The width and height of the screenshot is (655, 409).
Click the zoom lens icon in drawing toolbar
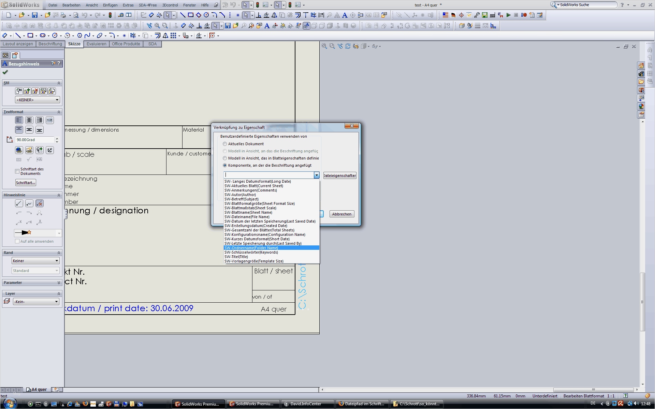click(157, 25)
